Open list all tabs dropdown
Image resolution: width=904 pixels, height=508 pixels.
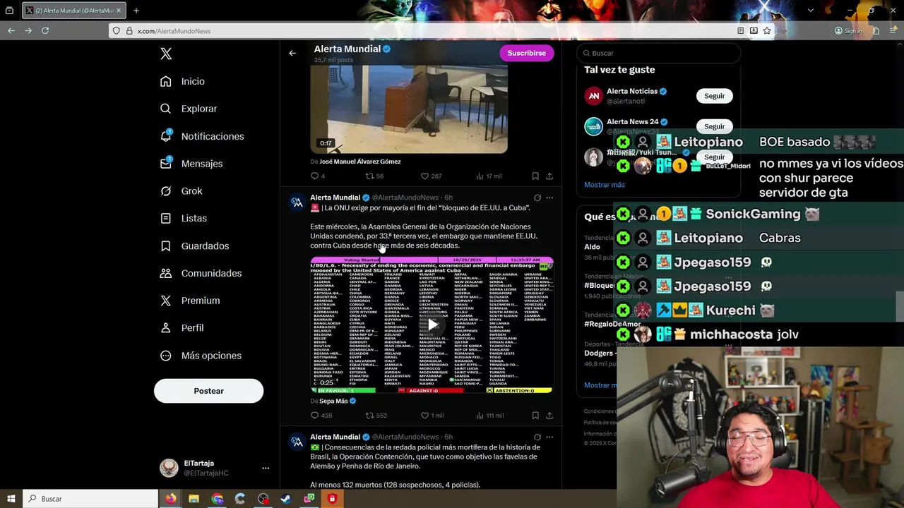click(811, 11)
